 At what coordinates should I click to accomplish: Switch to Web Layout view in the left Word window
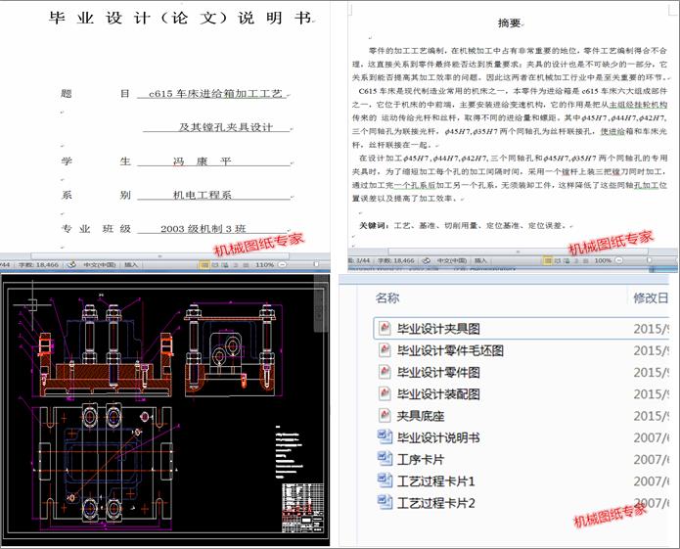coord(225,264)
